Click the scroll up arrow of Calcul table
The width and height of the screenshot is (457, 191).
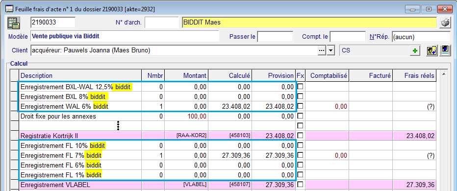tap(444, 75)
